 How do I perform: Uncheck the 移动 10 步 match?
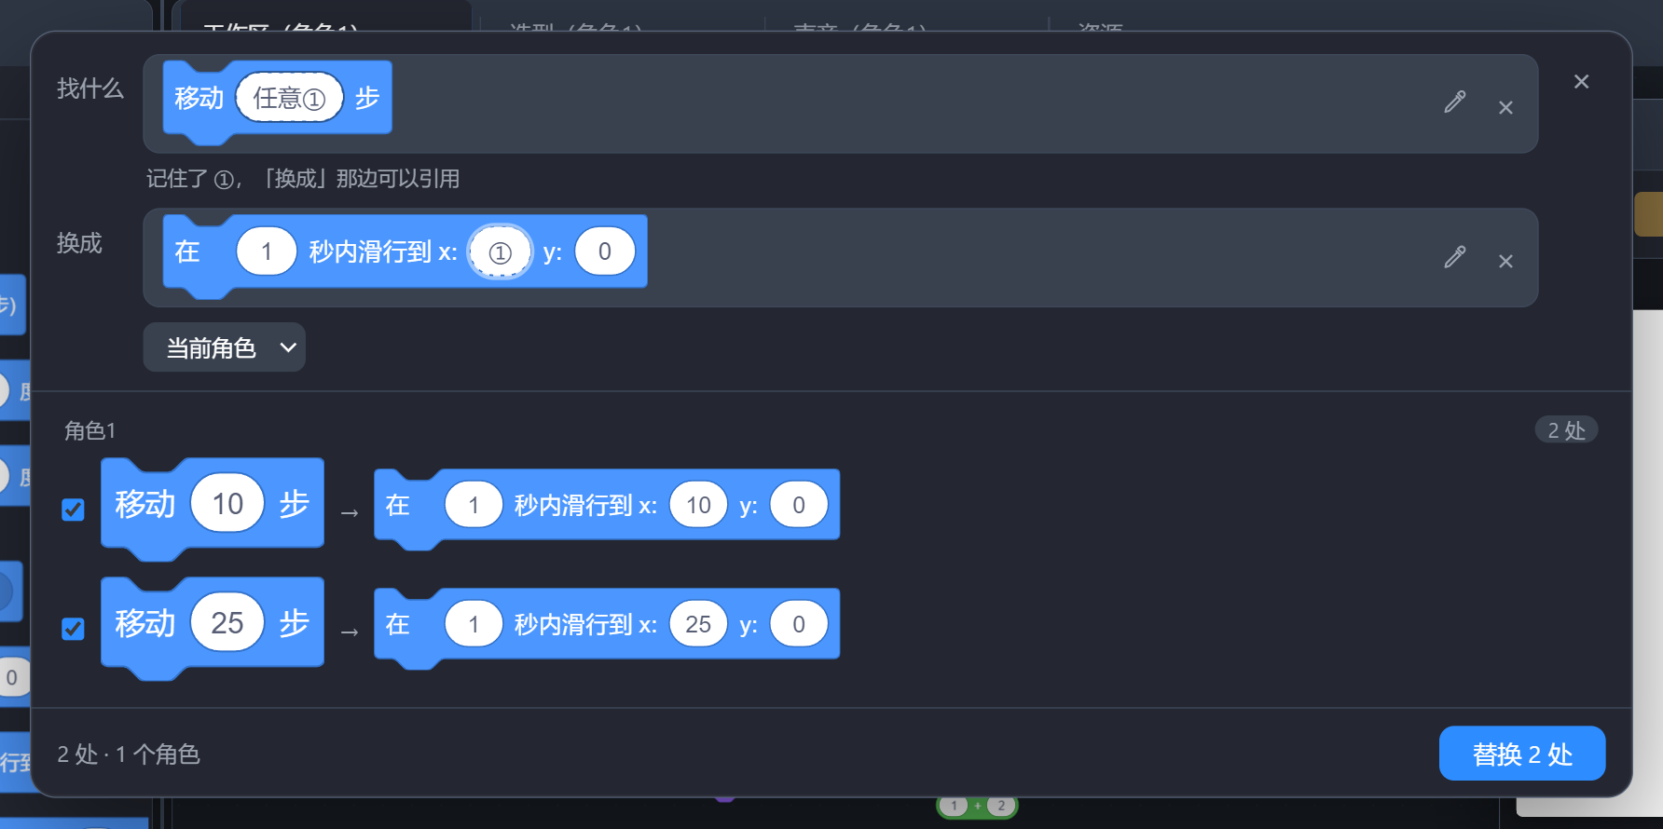73,510
